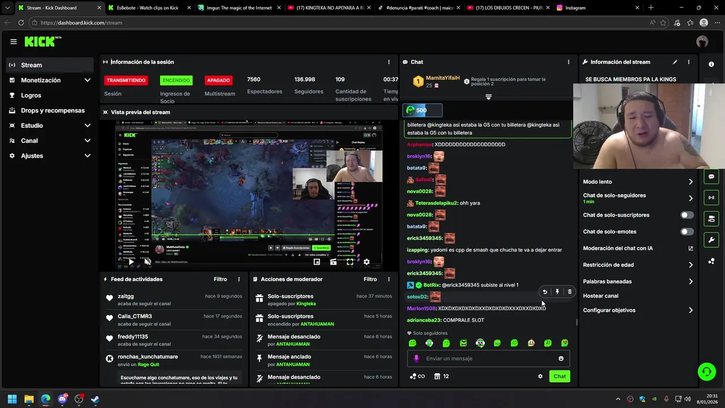Viewport: 725px width, 408px height.
Task: Open the Chat panel three-dot menu
Action: [569, 62]
